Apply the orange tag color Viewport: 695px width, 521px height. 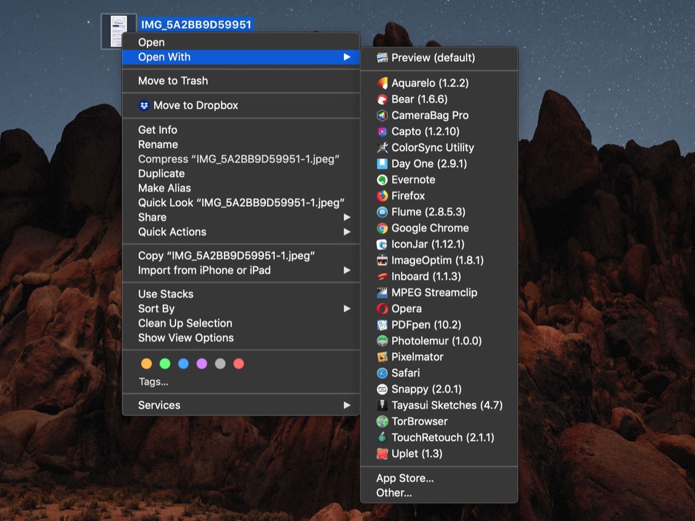coord(146,364)
